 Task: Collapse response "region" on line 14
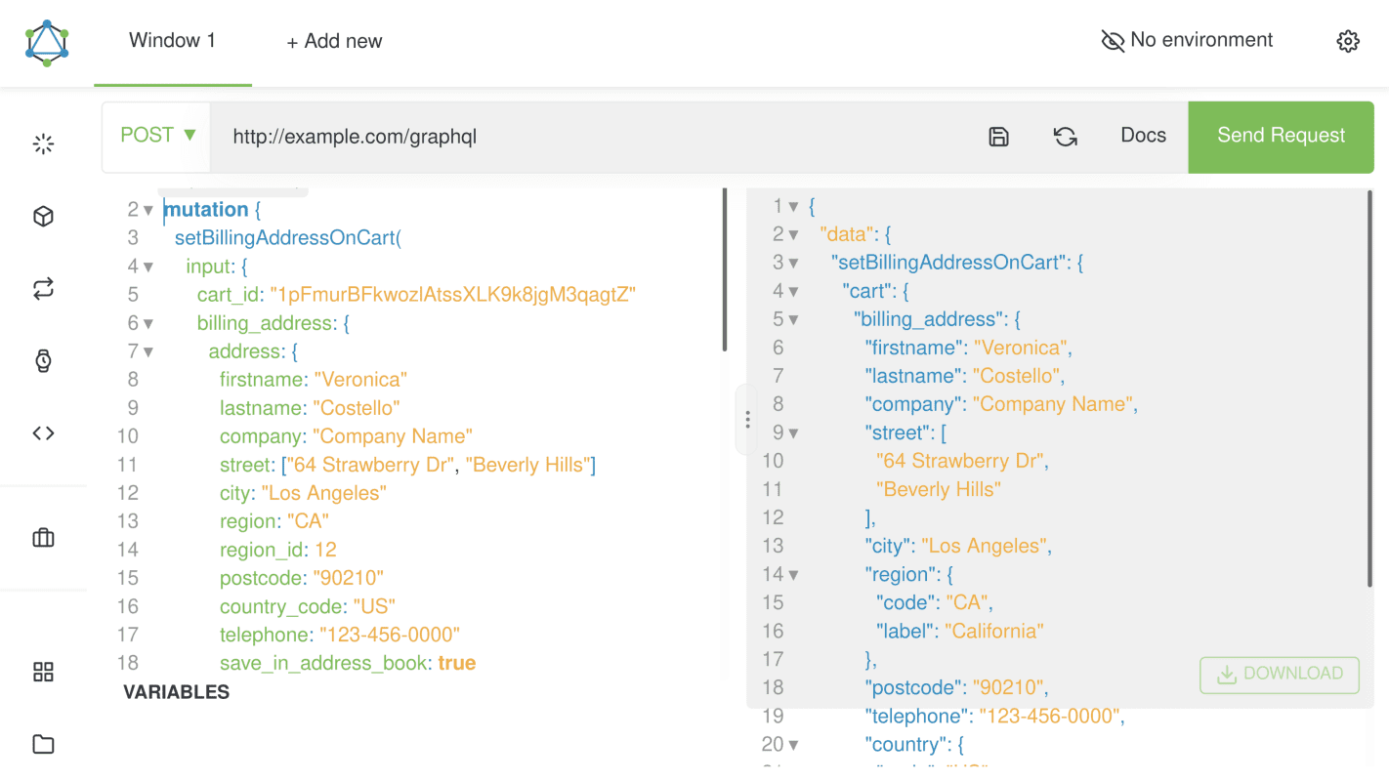pyautogui.click(x=793, y=575)
